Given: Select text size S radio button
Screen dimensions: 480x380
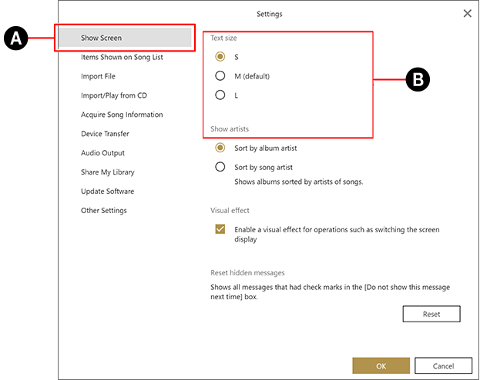Looking at the screenshot, I should coord(220,57).
